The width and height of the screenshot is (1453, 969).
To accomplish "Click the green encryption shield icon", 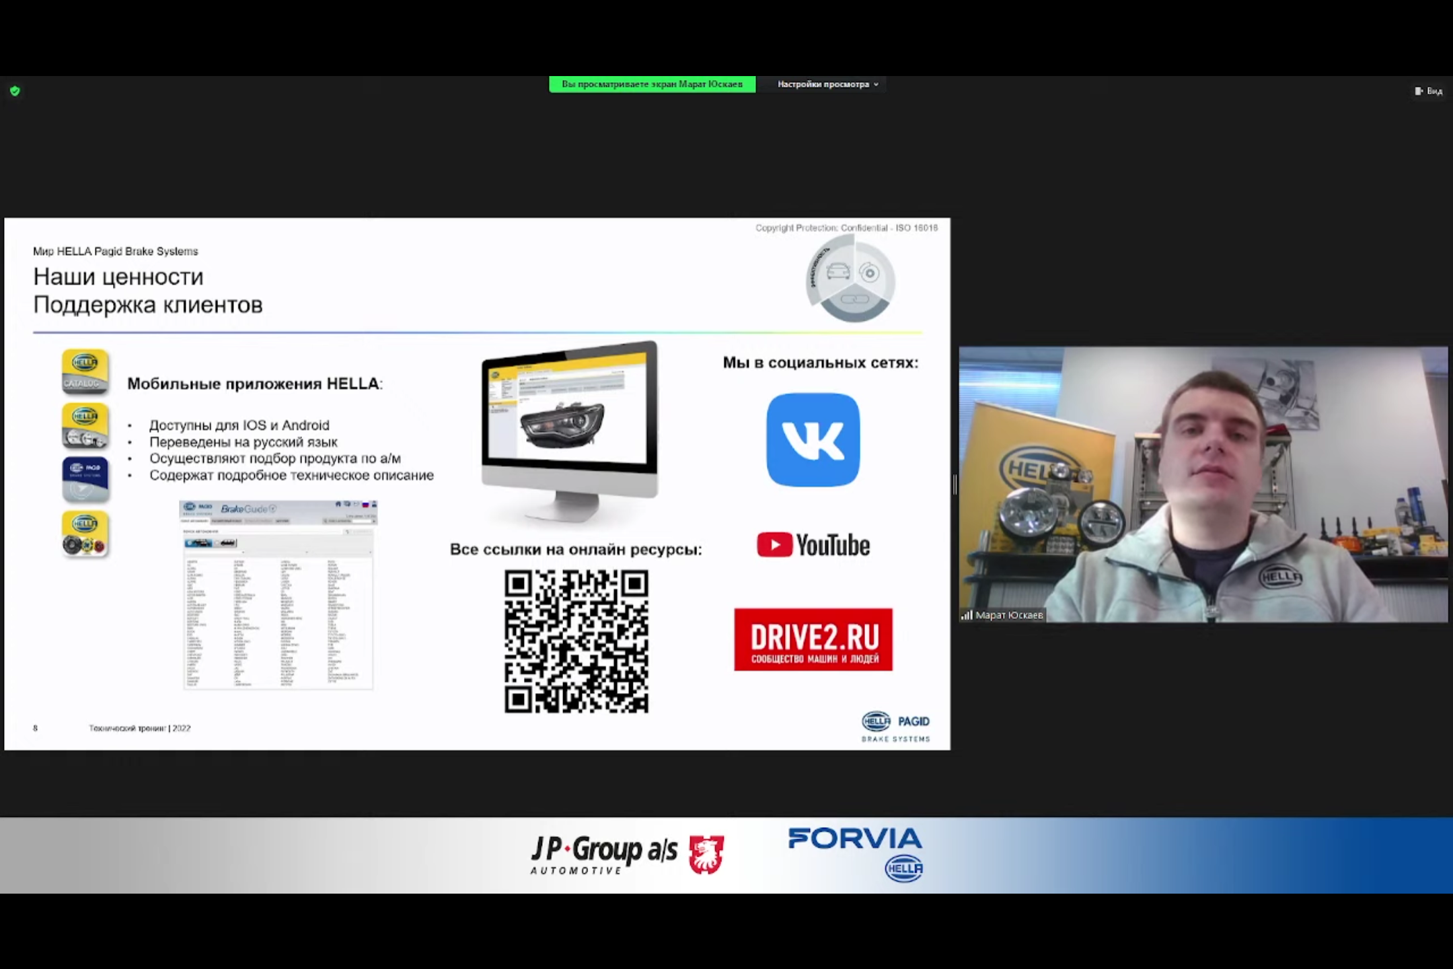I will pyautogui.click(x=15, y=91).
